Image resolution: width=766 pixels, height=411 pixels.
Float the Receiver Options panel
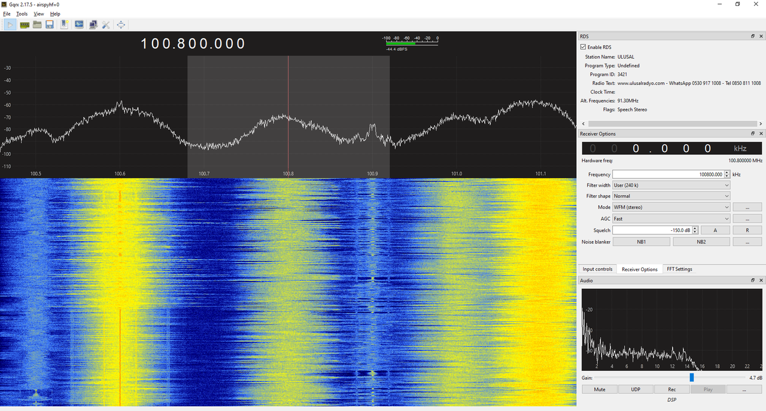pyautogui.click(x=753, y=133)
